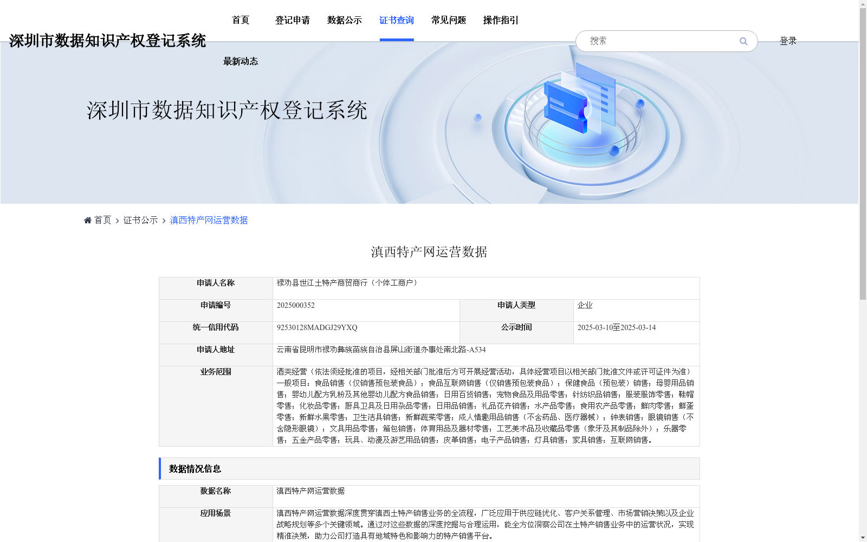Click the 登录 login link

788,41
